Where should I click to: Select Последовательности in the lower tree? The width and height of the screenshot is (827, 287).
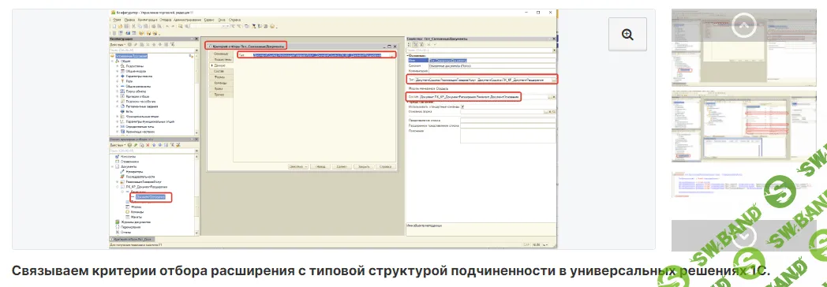tap(140, 177)
